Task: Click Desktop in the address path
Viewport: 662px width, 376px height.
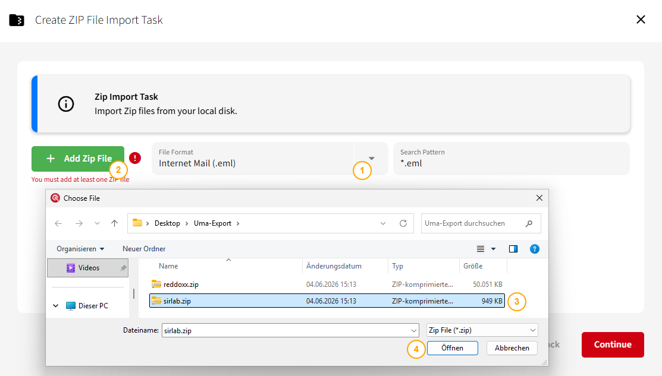Action: (x=167, y=223)
